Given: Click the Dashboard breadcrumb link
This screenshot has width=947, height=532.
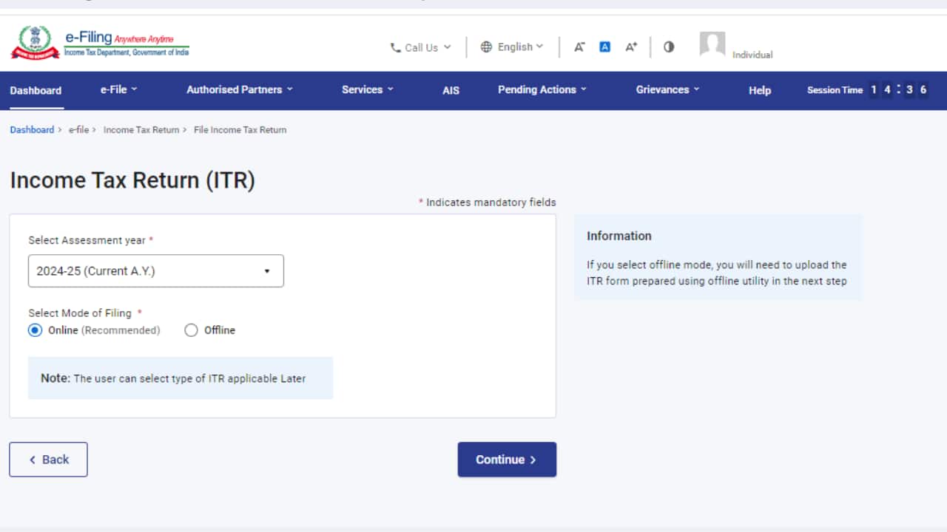Looking at the screenshot, I should click(32, 130).
